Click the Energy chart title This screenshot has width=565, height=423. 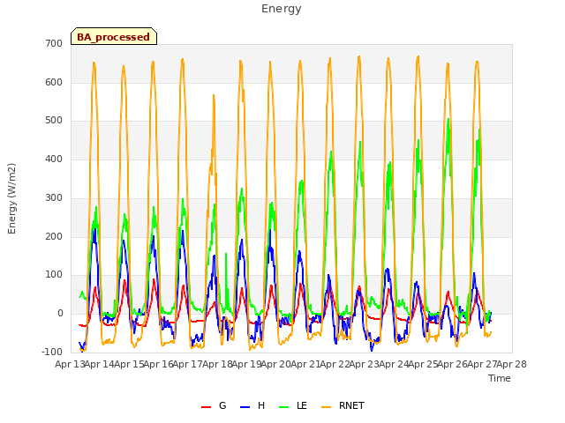click(282, 9)
